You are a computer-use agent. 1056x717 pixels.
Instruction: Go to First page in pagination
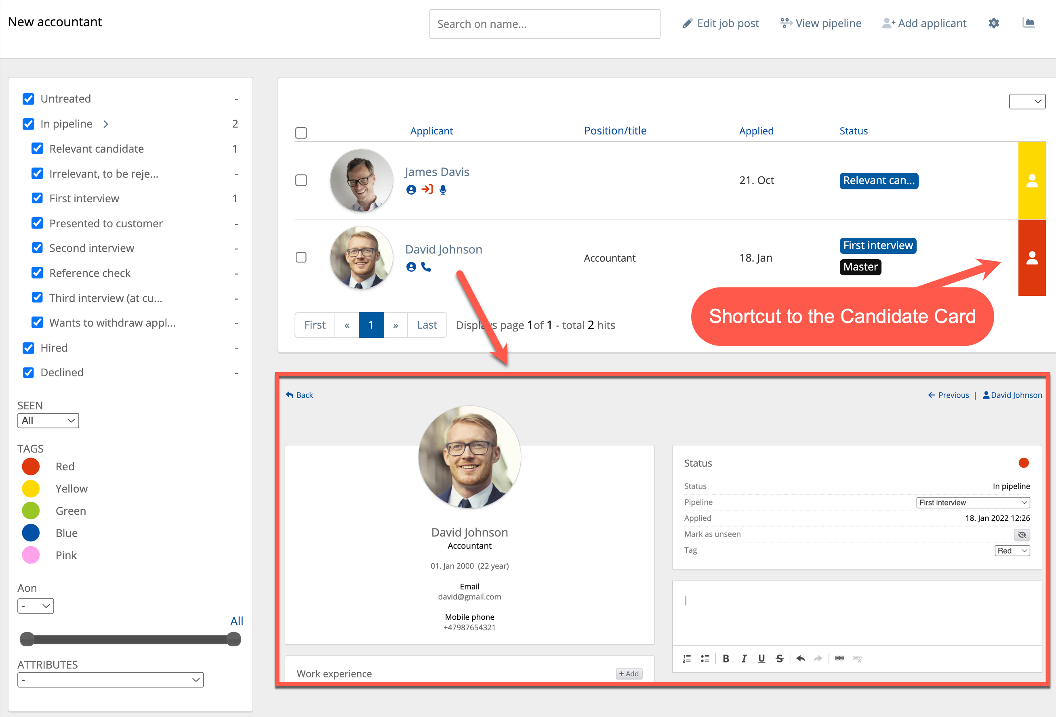315,325
